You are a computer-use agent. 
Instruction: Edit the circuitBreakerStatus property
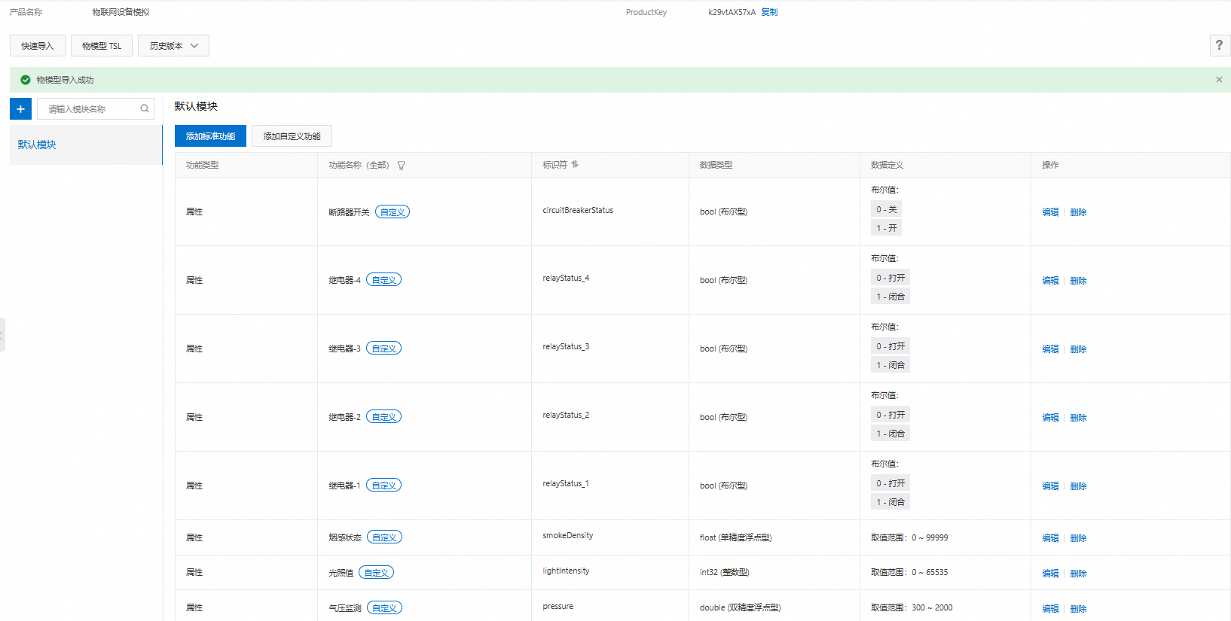point(1050,212)
